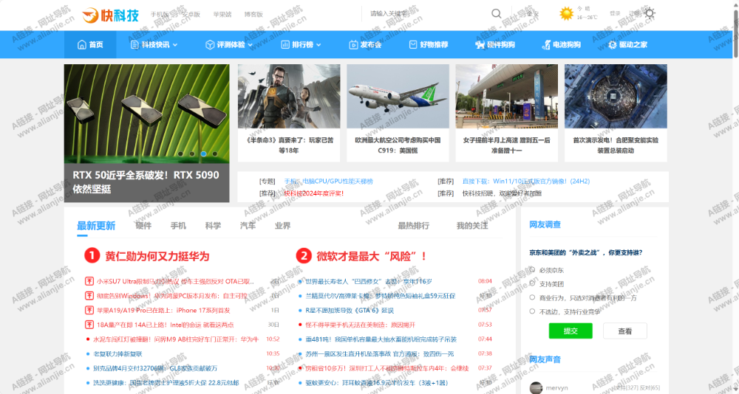Open the 安卓版 link in header
The height and width of the screenshot is (394, 739).
[191, 15]
